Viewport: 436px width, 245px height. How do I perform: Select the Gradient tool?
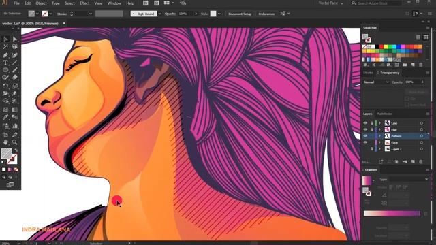15,110
